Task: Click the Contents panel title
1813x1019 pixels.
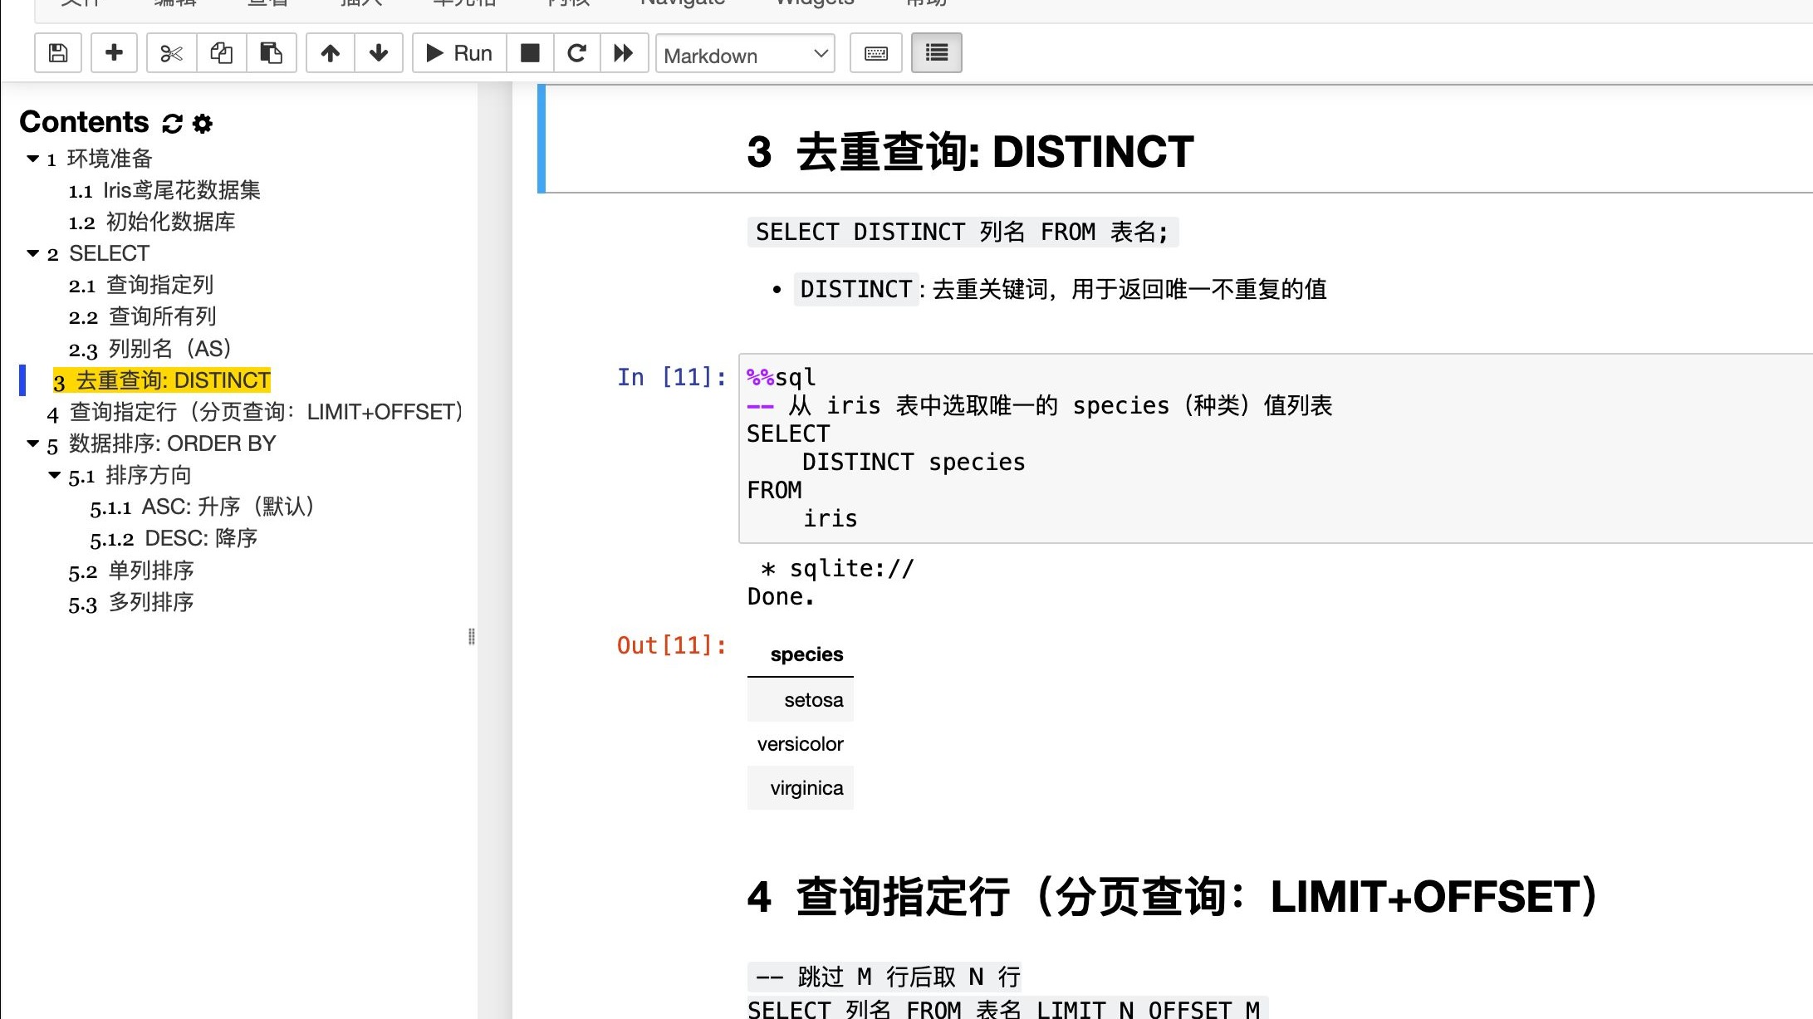Action: point(84,122)
